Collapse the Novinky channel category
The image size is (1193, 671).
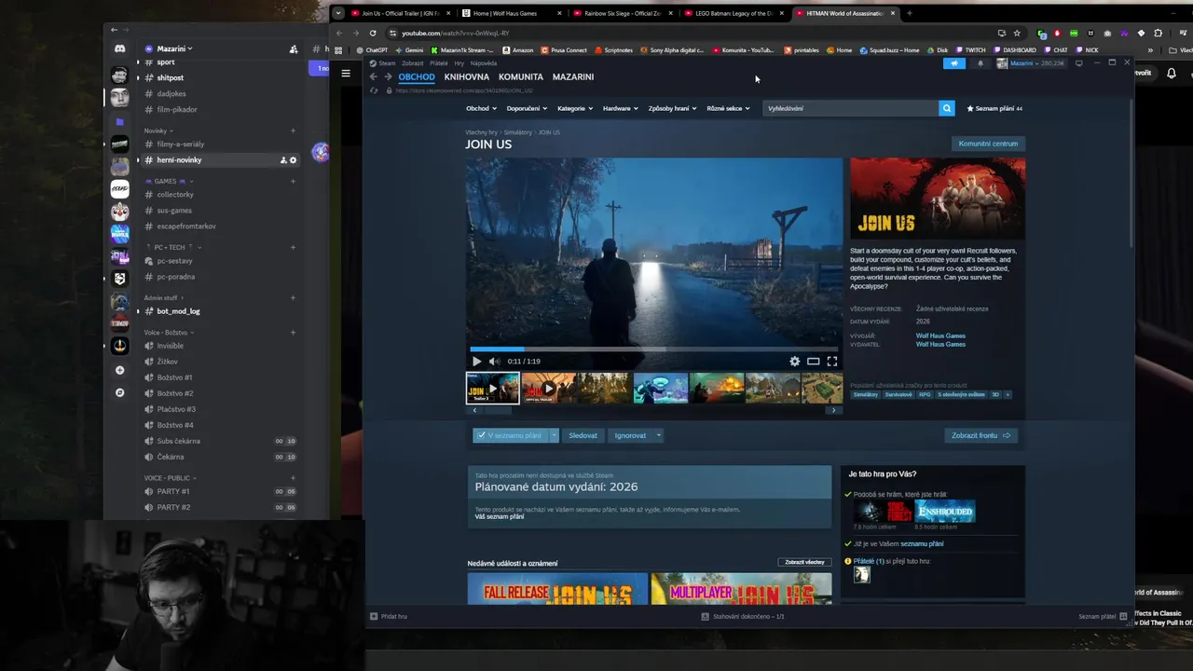(x=158, y=130)
